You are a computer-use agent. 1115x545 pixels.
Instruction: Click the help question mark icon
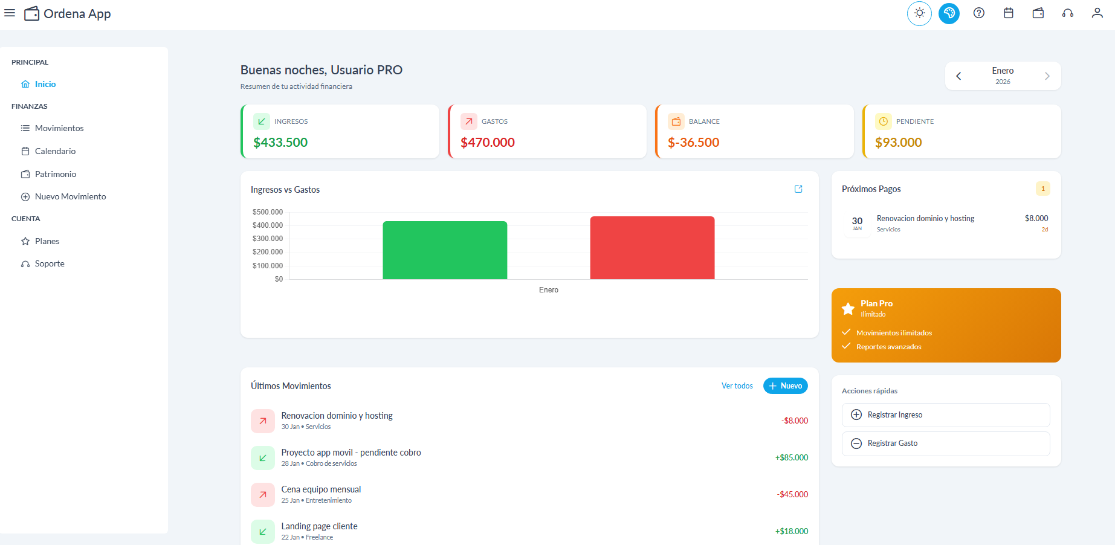coord(979,13)
